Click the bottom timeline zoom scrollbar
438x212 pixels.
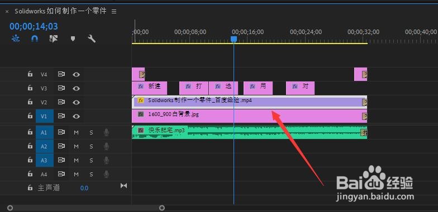pyautogui.click(x=86, y=208)
